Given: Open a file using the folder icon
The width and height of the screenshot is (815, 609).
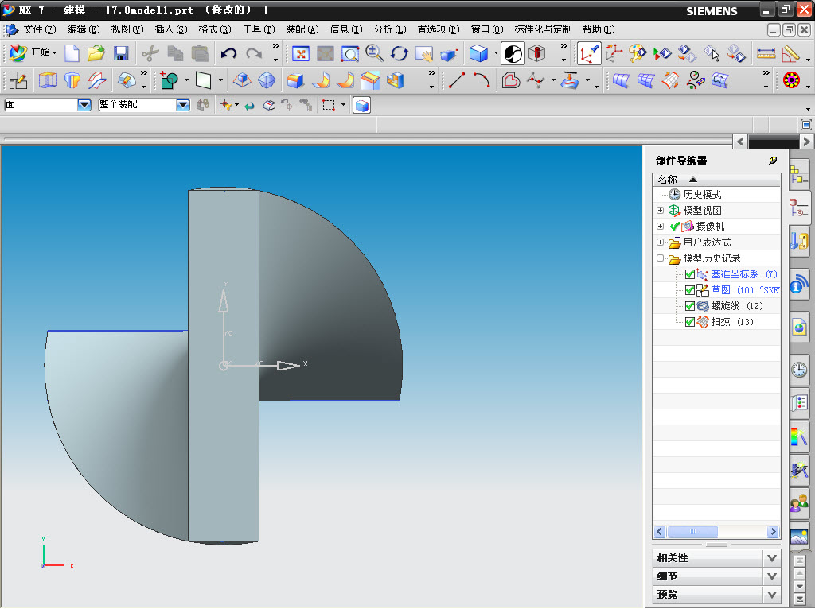Looking at the screenshot, I should point(96,53).
